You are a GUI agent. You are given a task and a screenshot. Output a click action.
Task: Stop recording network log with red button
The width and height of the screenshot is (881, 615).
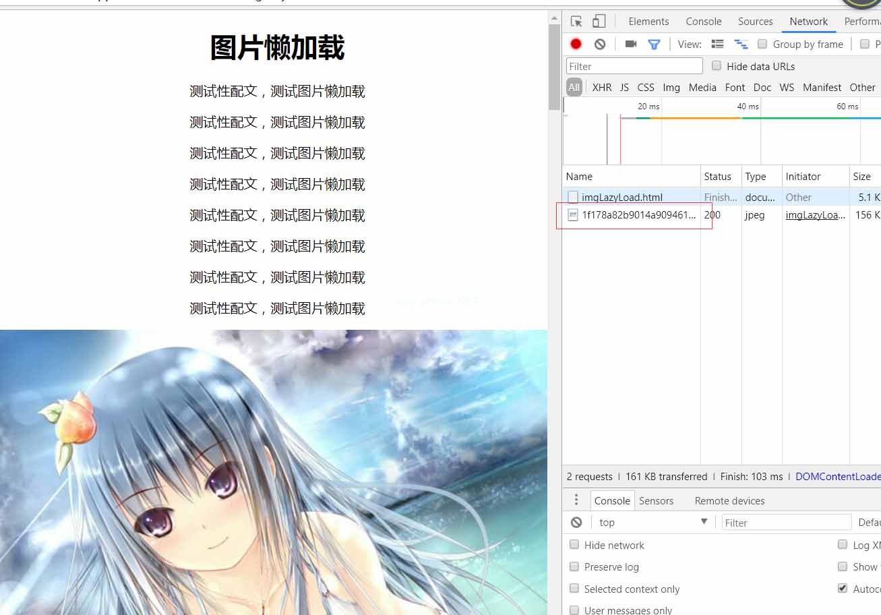[576, 45]
